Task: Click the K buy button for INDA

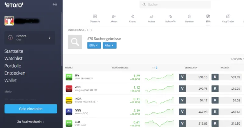Action: coord(215,100)
